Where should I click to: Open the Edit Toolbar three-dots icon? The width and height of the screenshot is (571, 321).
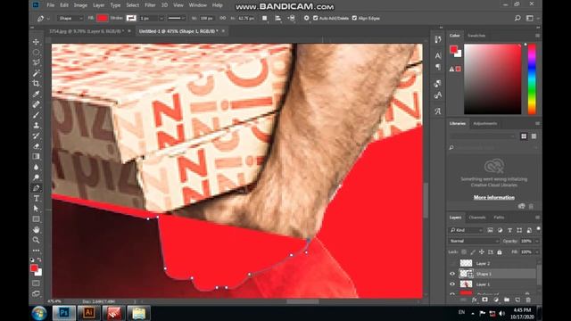pos(36,251)
